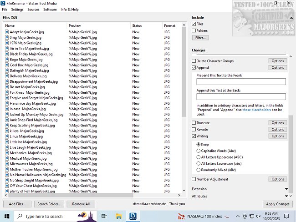Click the Search Folder... button

pyautogui.click(x=49, y=204)
